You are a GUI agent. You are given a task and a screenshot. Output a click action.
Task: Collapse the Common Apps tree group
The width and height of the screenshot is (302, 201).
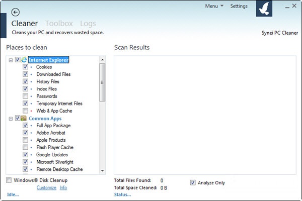click(11, 119)
